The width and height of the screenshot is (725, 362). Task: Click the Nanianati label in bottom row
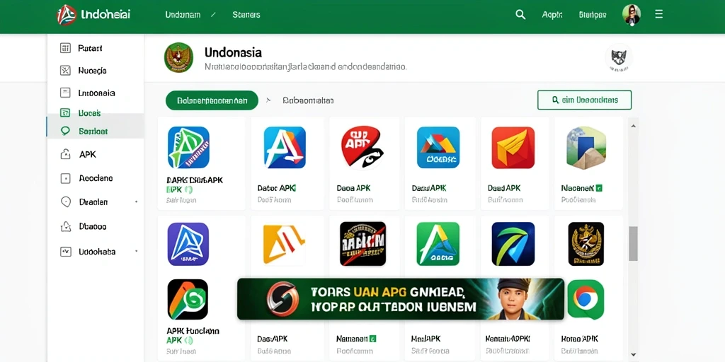point(353,339)
